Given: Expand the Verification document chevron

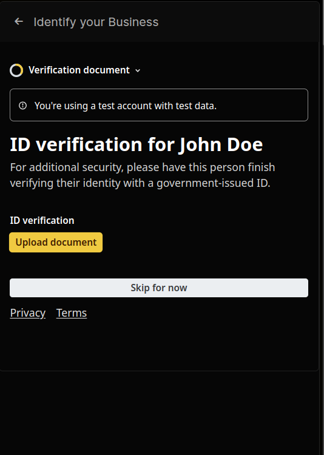Looking at the screenshot, I should click(138, 70).
